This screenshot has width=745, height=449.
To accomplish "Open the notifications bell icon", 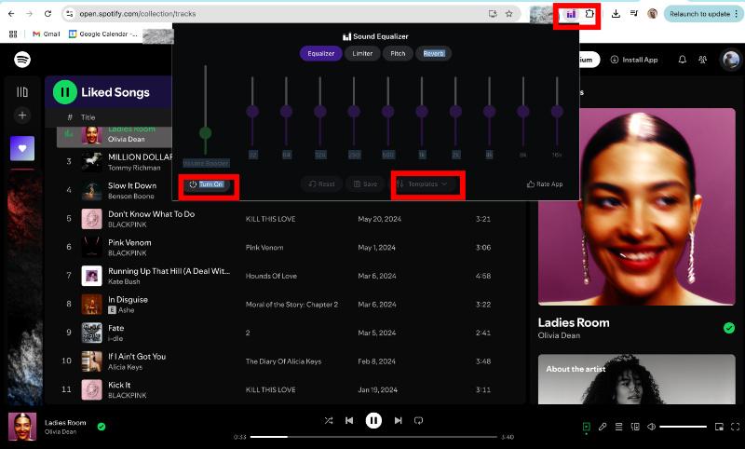I will click(x=682, y=60).
